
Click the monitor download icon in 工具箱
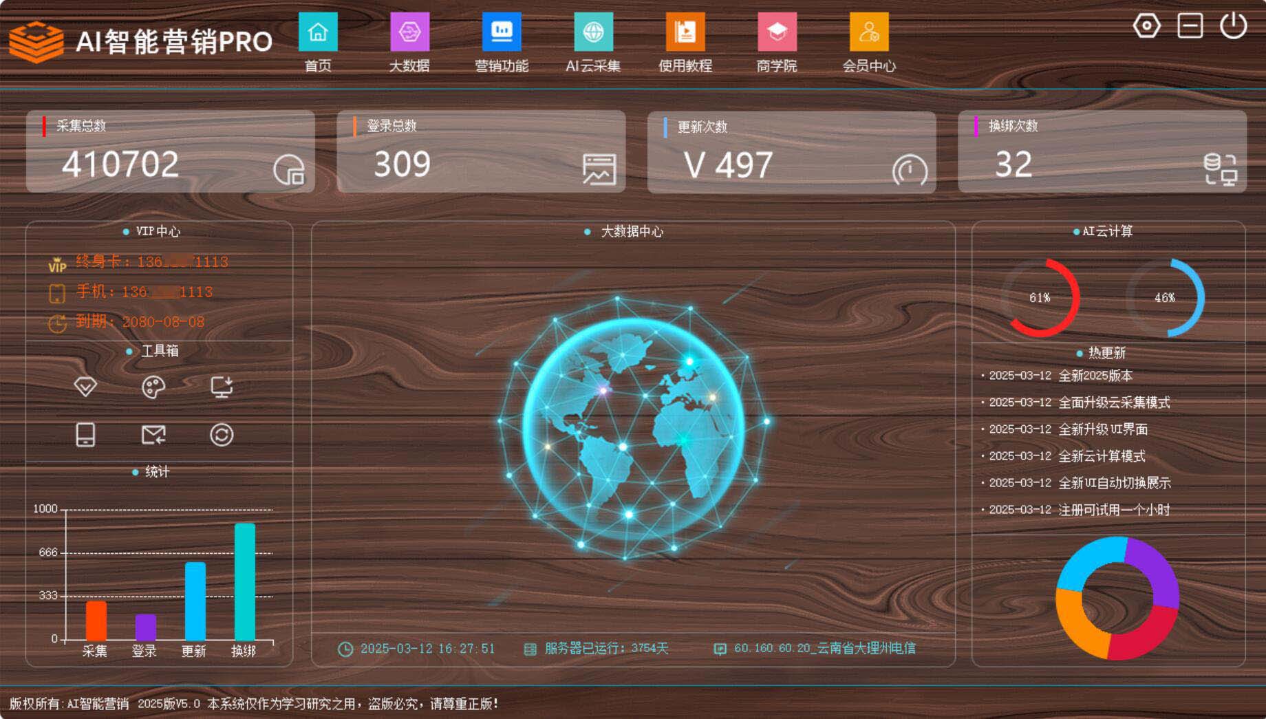tap(222, 387)
